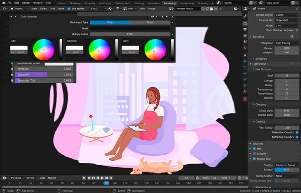Open the Material properties sphere icon
The image size is (301, 193).
245,91
